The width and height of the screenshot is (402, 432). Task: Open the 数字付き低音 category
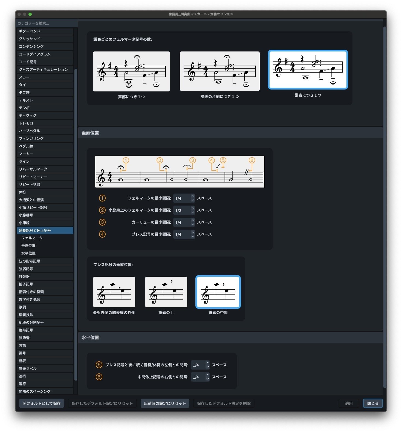pyautogui.click(x=45, y=299)
